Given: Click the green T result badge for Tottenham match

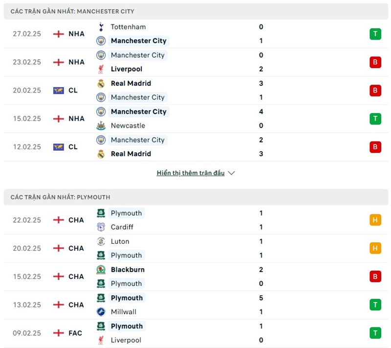Looking at the screenshot, I should tap(375, 34).
